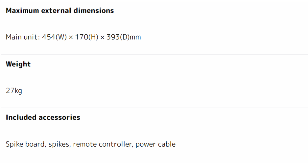Click the word "dimensions" in the heading
The image size is (308, 163).
click(x=94, y=10)
